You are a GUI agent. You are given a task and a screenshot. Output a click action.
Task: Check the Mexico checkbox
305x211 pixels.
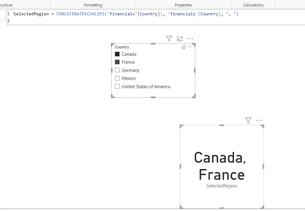[x=117, y=78]
